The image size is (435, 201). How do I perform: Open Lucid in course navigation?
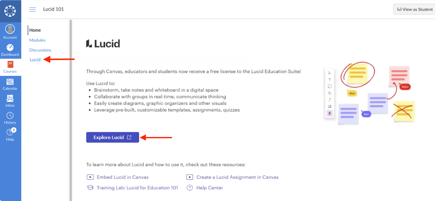pos(35,60)
